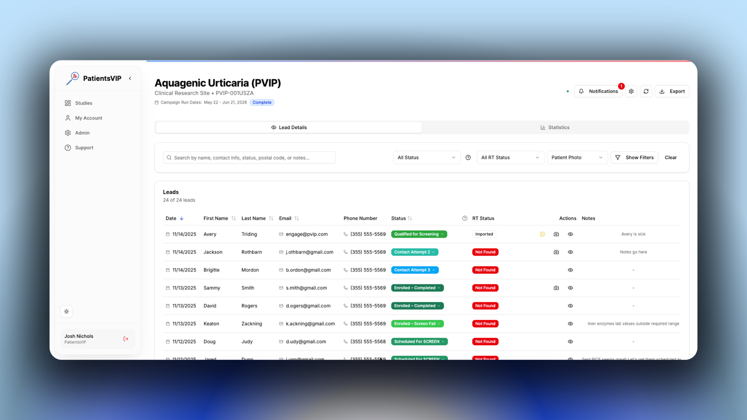Click the help icon in Status column header

coord(465,218)
